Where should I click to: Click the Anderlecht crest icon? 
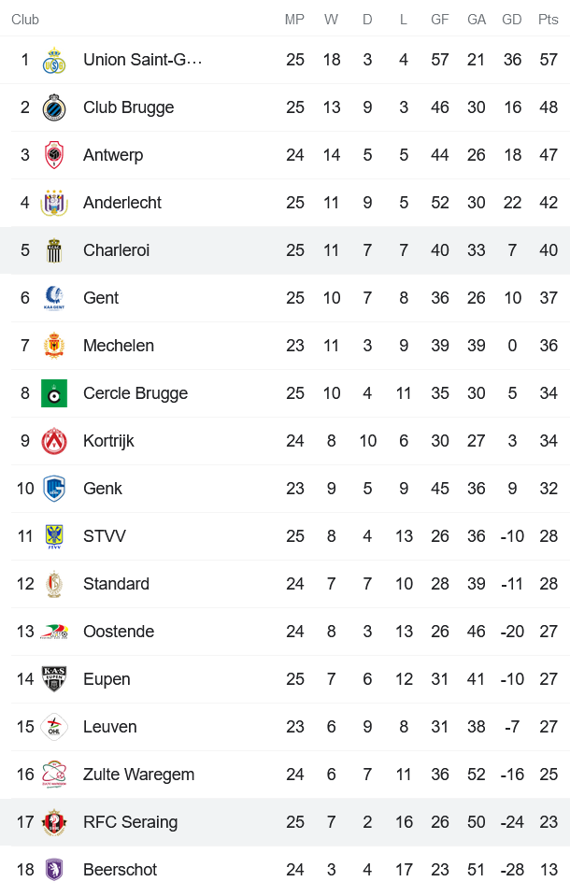[54, 202]
